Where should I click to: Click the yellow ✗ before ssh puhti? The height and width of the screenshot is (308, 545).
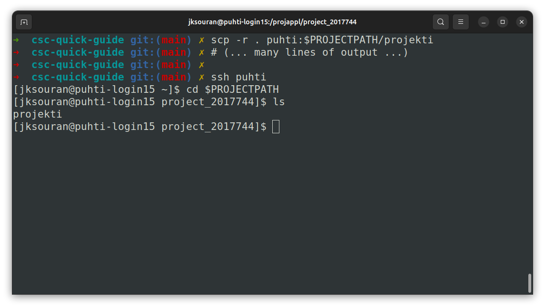[201, 77]
